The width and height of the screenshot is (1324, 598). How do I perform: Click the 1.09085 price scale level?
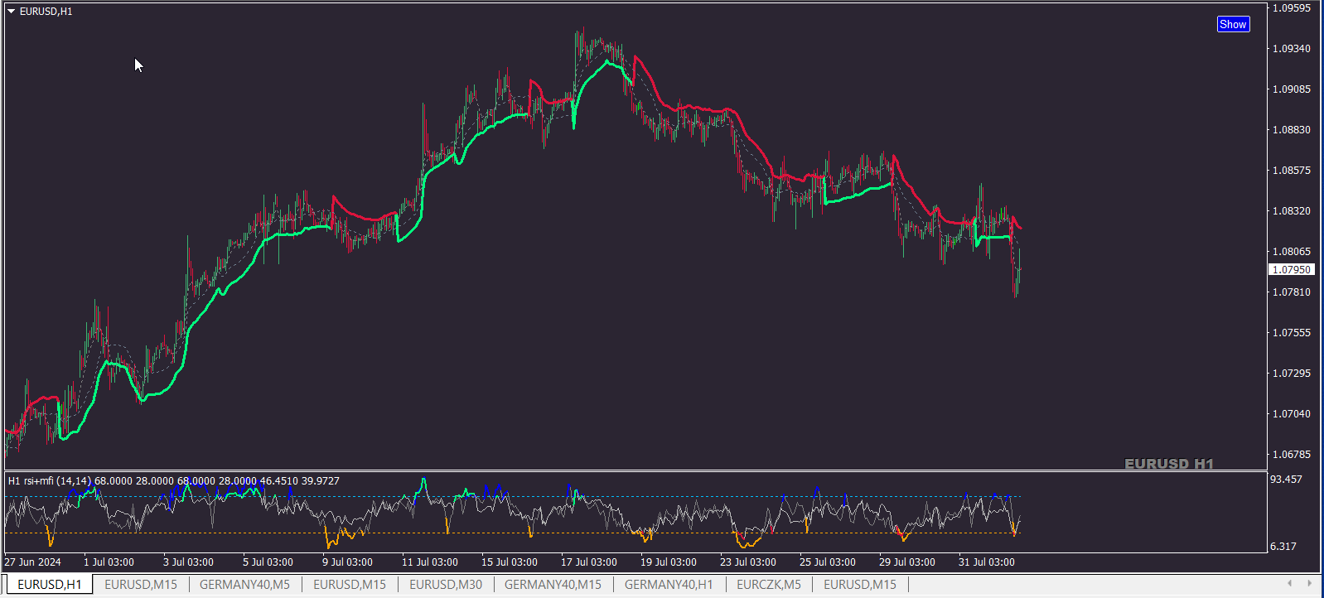click(1292, 89)
